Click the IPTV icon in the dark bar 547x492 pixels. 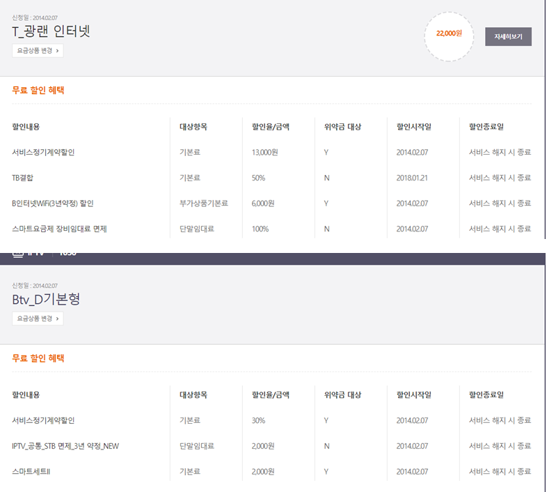click(x=19, y=254)
